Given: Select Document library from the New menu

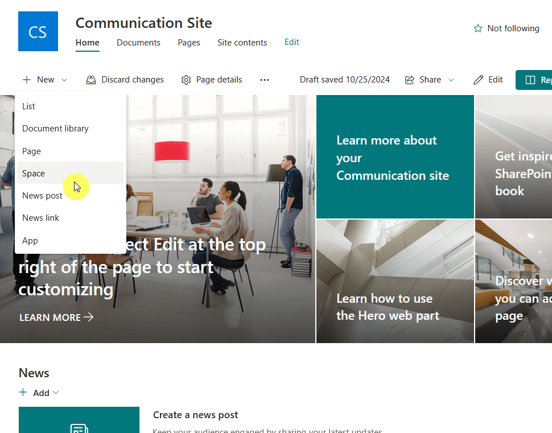Looking at the screenshot, I should pyautogui.click(x=71, y=129).
